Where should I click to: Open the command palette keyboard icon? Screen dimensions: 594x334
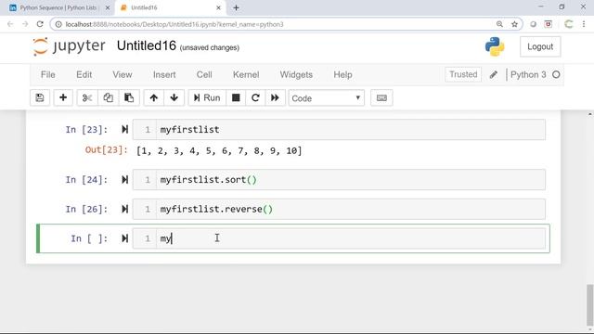pyautogui.click(x=381, y=98)
